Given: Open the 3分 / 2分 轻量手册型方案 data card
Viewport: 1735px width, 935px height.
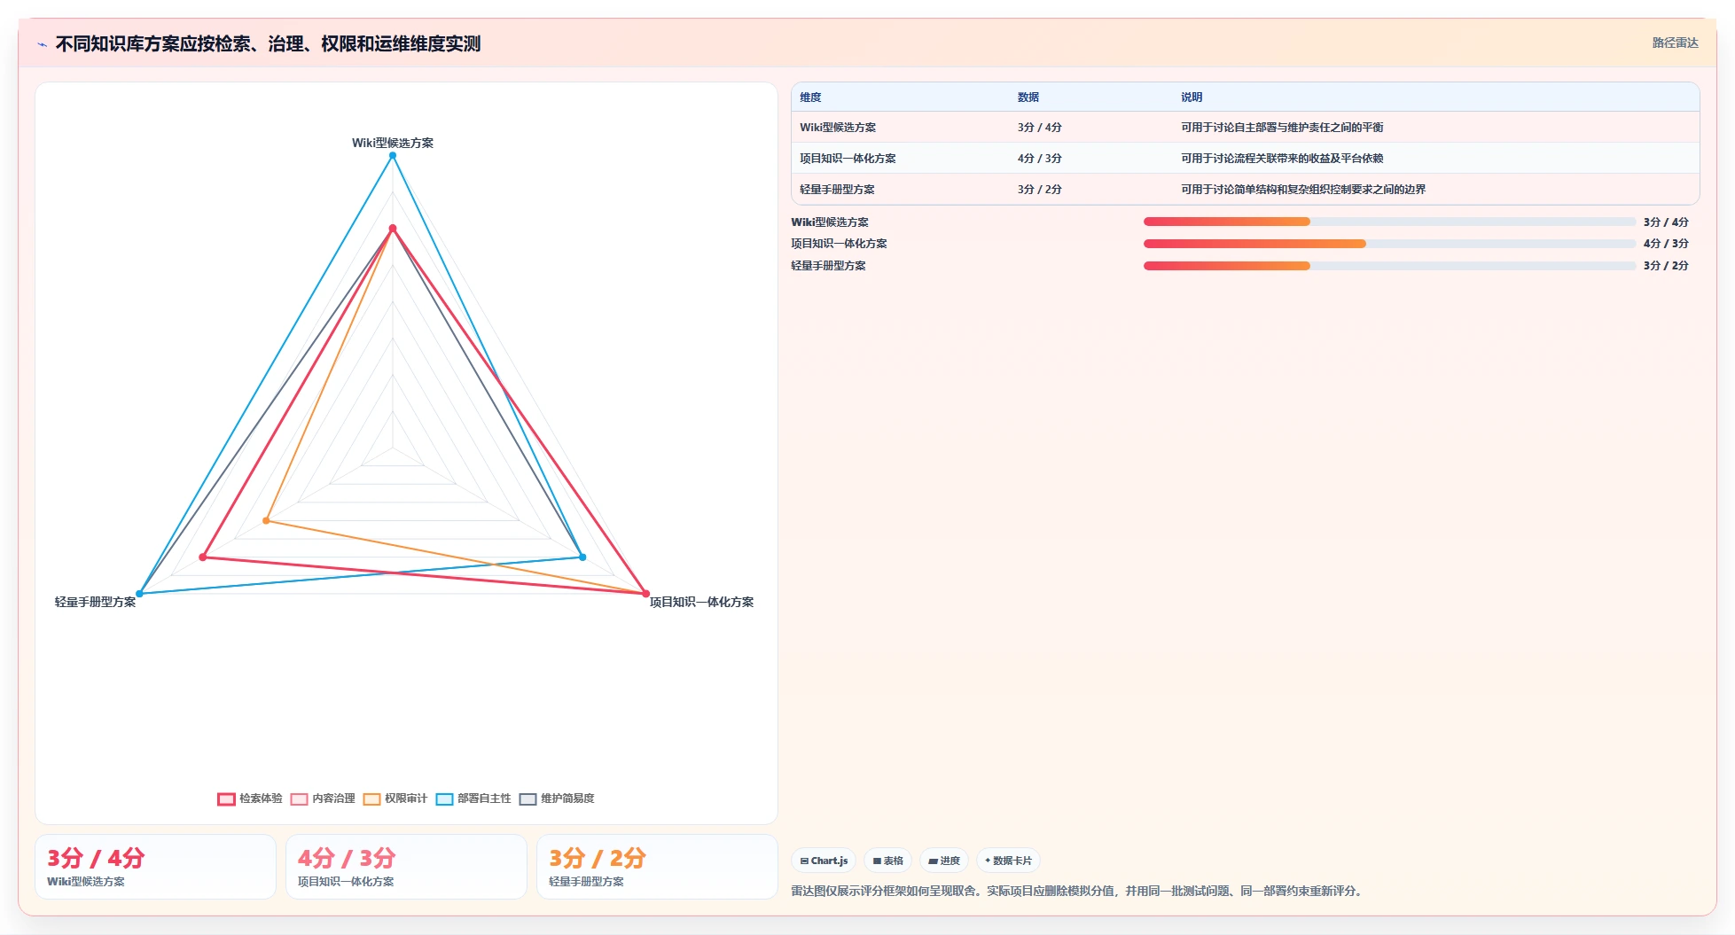Looking at the screenshot, I should pyautogui.click(x=657, y=867).
